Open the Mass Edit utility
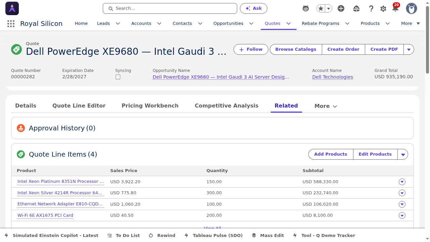Viewport: 430px width, 242px height. 268,235
